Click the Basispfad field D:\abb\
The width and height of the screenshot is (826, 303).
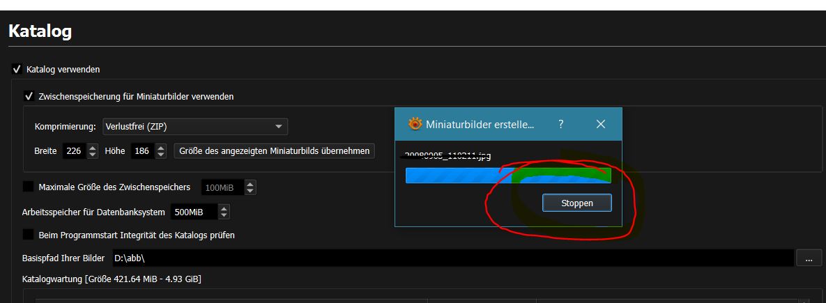pyautogui.click(x=452, y=258)
